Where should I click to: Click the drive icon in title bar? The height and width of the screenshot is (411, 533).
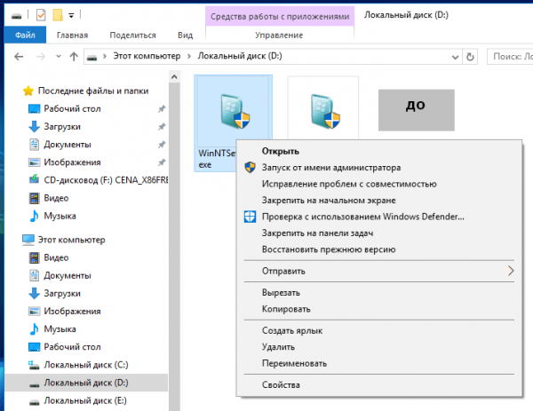coord(16,16)
